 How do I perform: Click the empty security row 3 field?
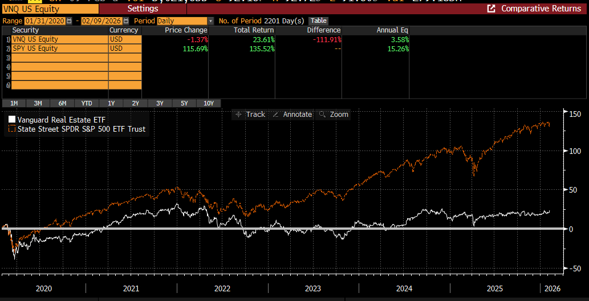click(x=59, y=58)
